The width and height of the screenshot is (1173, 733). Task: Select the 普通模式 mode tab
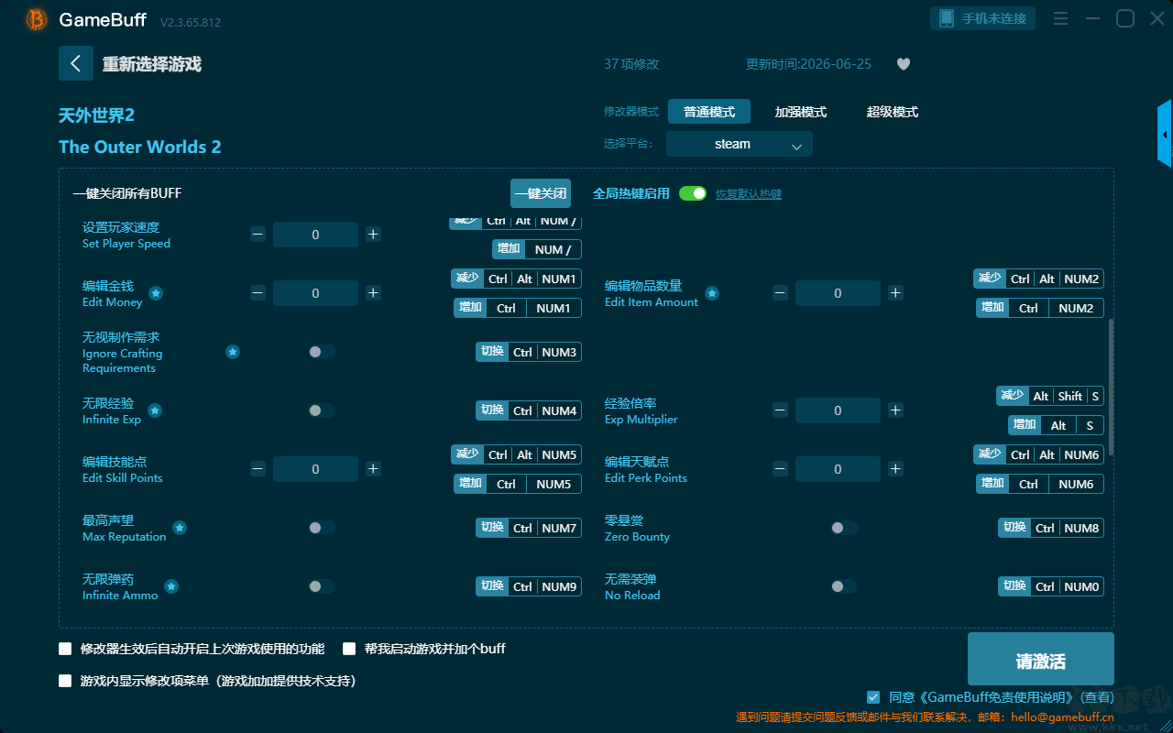point(709,112)
